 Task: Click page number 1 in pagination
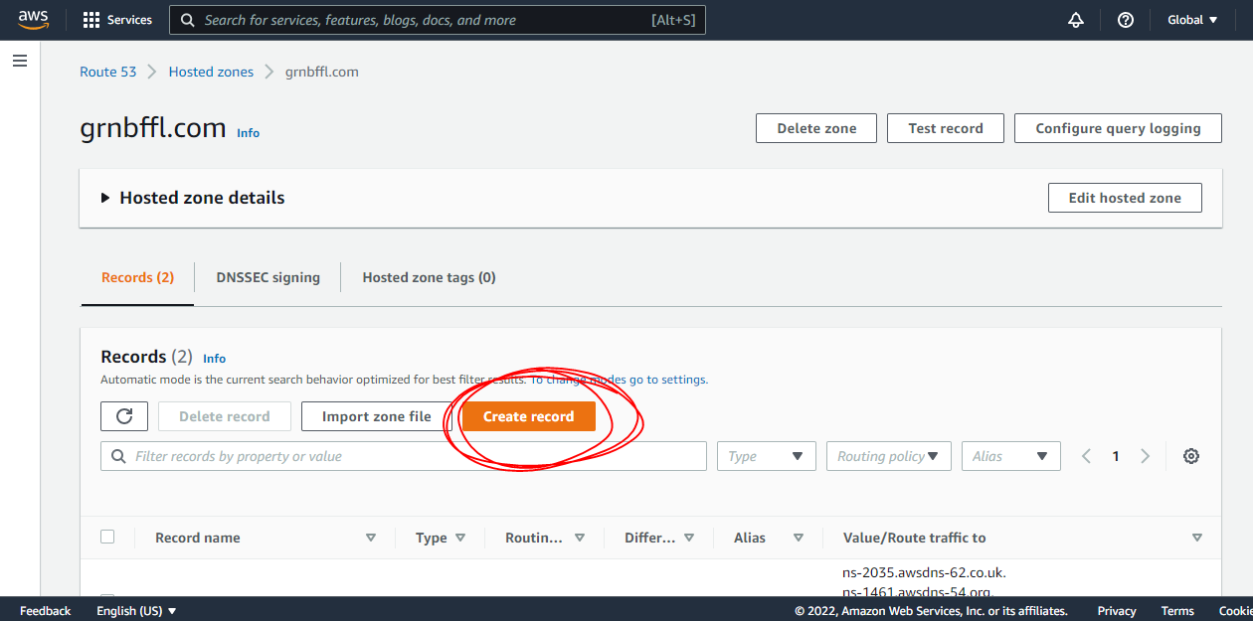[x=1116, y=456]
